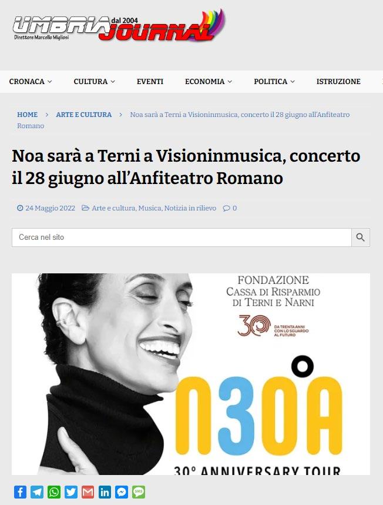This screenshot has height=505, width=383.
Task: Share article on Twitter
Action: [71, 492]
